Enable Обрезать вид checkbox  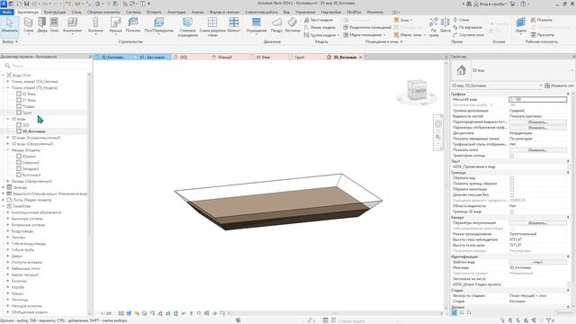(x=512, y=178)
